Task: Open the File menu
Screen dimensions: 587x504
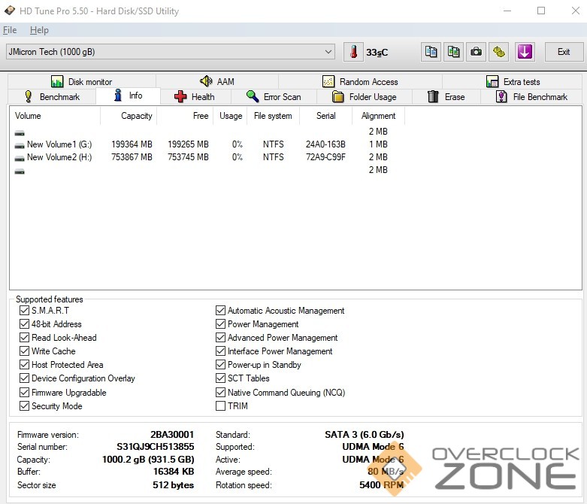Action: click(x=10, y=30)
